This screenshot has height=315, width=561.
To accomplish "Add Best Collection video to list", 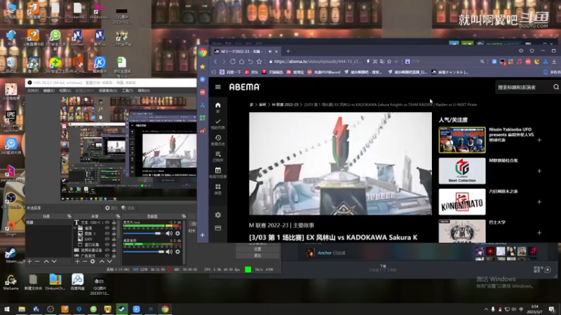I will 539,171.
